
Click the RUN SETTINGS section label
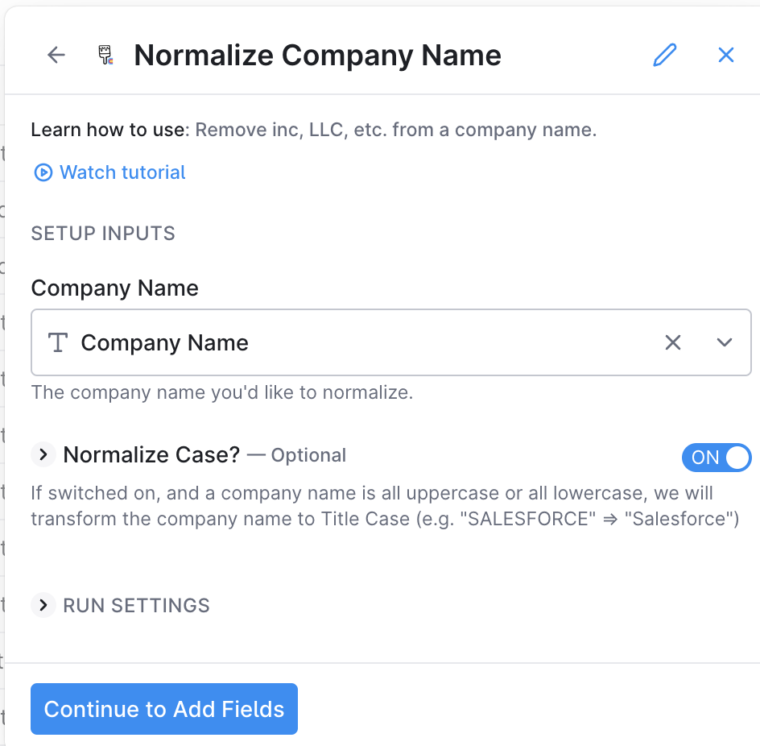point(136,605)
